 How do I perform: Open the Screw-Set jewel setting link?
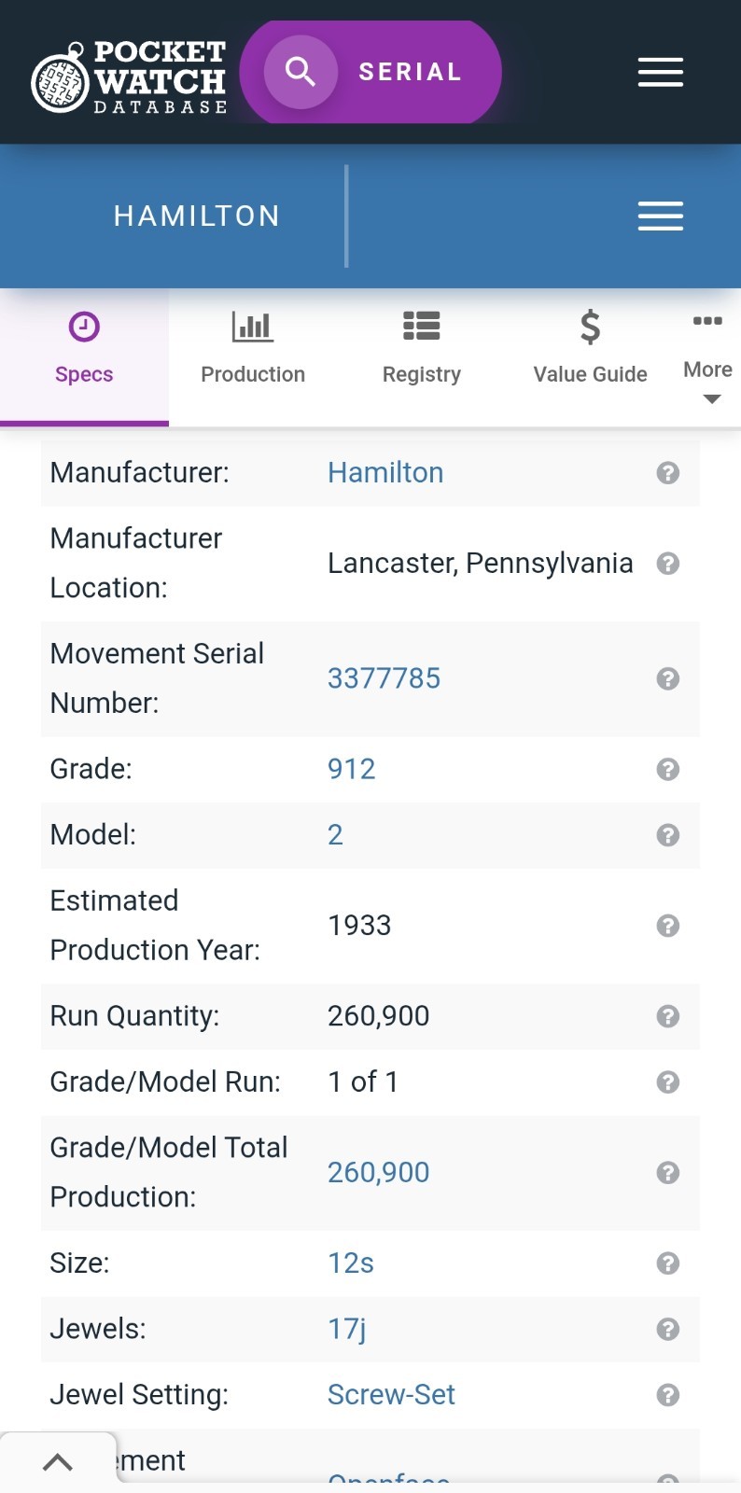click(391, 1394)
